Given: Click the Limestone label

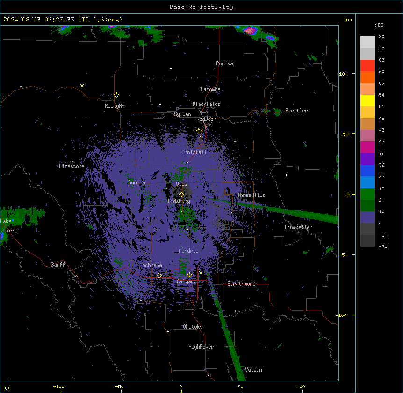Looking at the screenshot, I should click(x=72, y=166).
